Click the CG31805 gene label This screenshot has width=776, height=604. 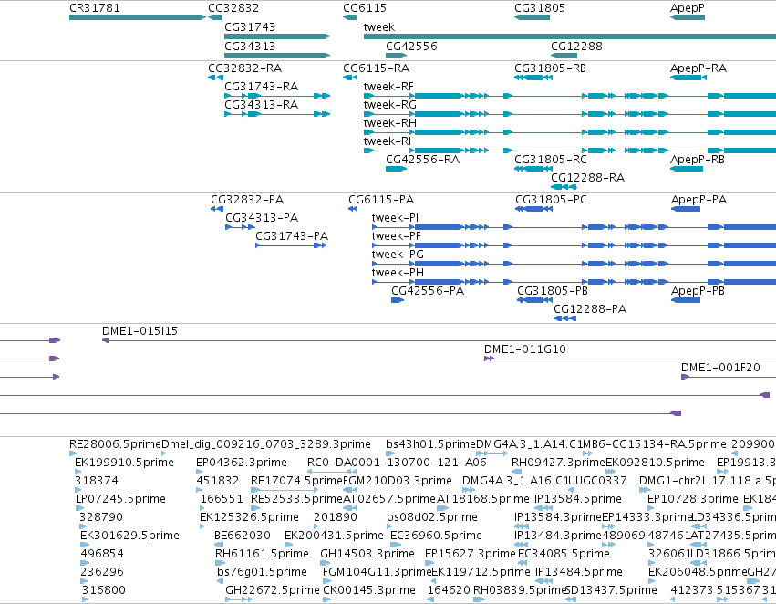[x=540, y=8]
